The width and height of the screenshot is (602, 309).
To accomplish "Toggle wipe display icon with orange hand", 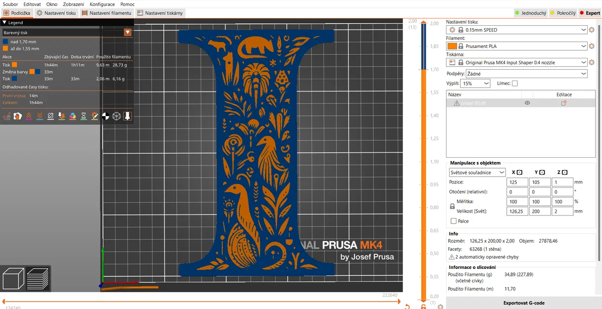I will [x=17, y=116].
